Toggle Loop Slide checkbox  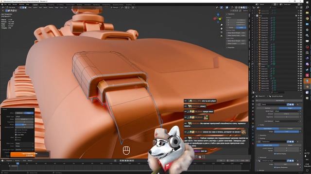tap(16, 135)
